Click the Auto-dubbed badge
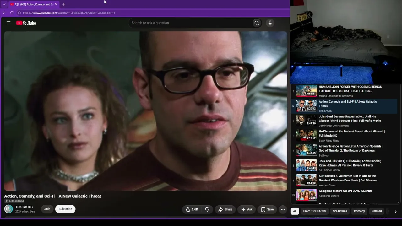The height and width of the screenshot is (226, 402). pos(14,201)
